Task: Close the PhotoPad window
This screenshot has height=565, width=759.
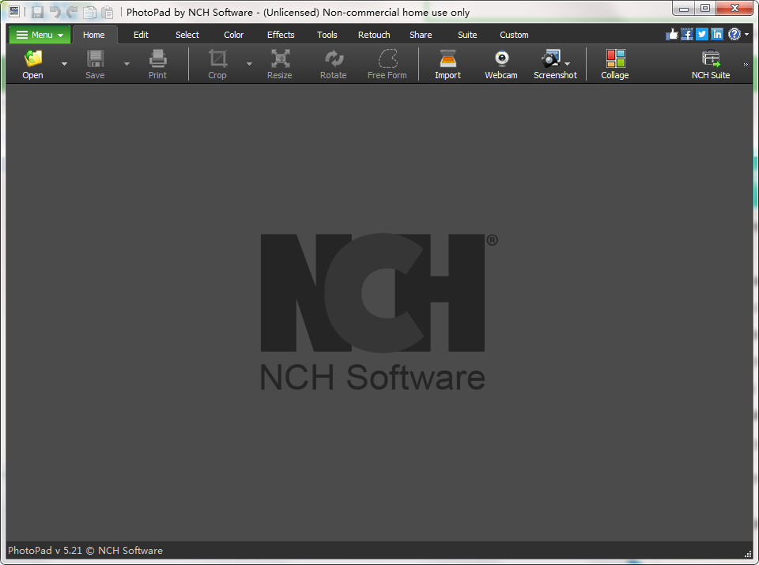Action: 734,8
